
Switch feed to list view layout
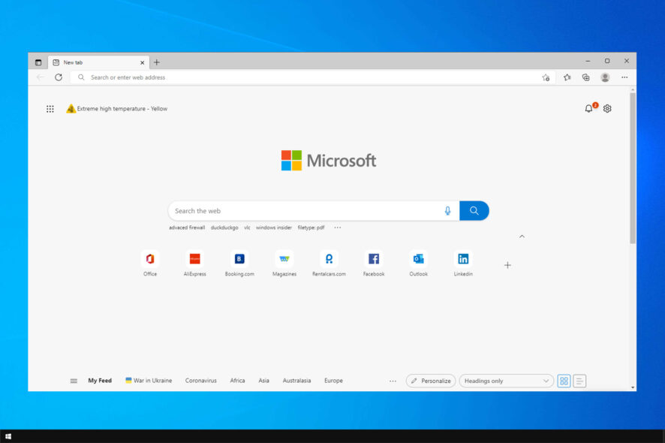click(x=579, y=381)
